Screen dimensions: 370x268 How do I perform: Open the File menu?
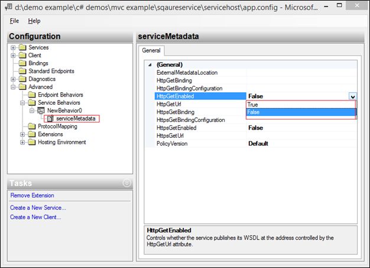tap(14, 21)
